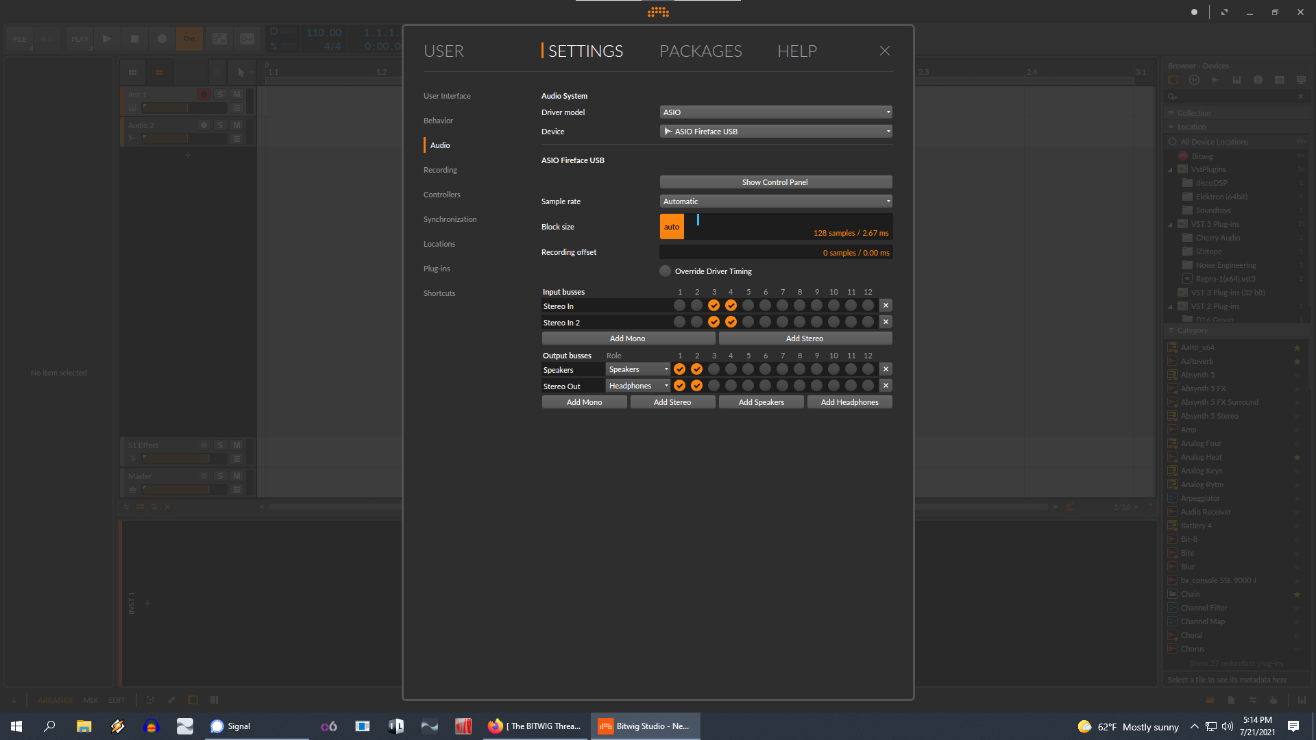The image size is (1316, 740).
Task: Click the taskbar volume icon
Action: pos(1227,726)
